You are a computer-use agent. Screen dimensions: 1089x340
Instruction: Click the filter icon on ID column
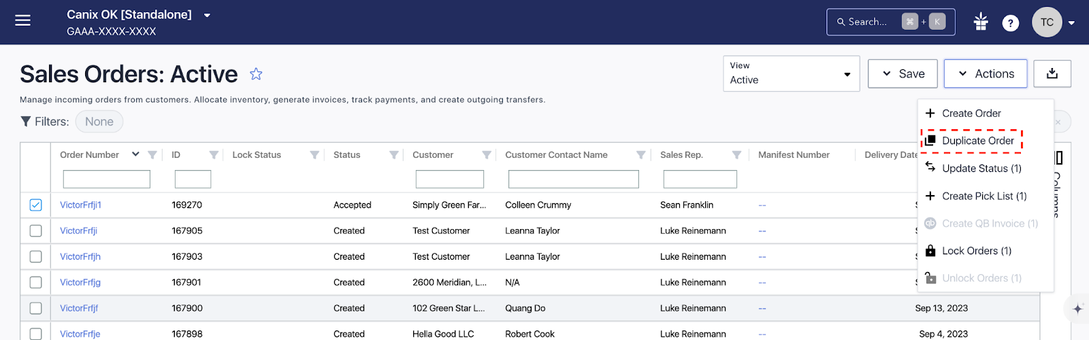pos(214,155)
